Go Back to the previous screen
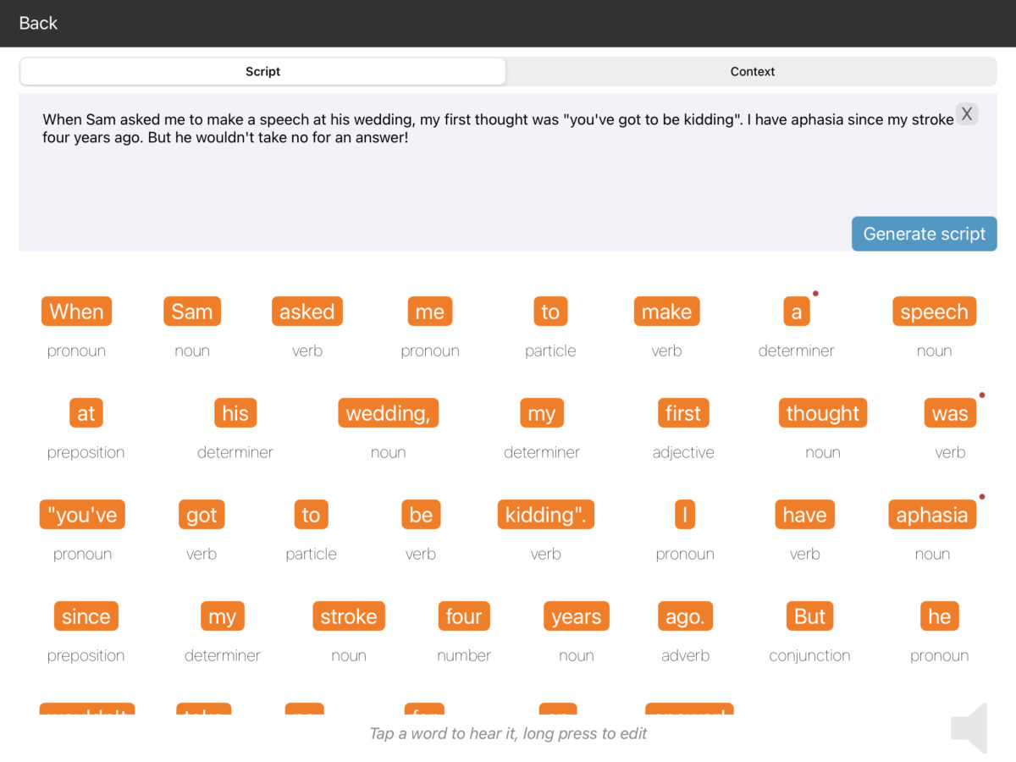The image size is (1016, 762). (x=38, y=23)
